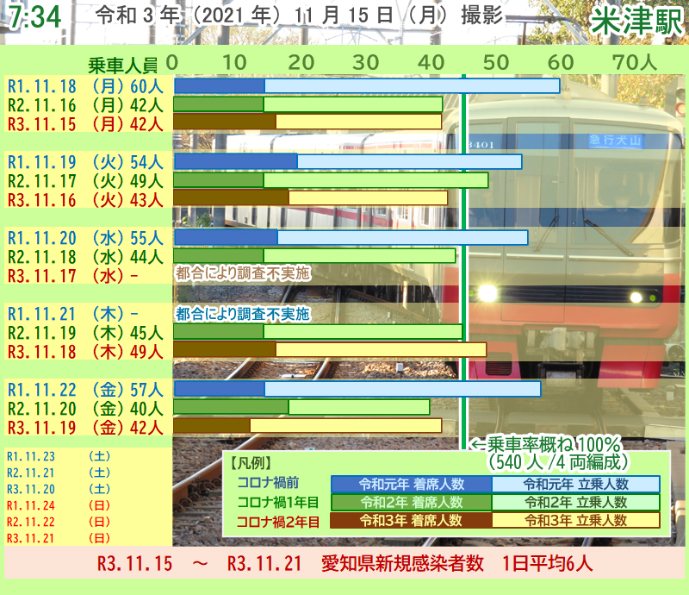Click the コロナ禍前 legend label
The image size is (689, 595).
pyautogui.click(x=268, y=483)
